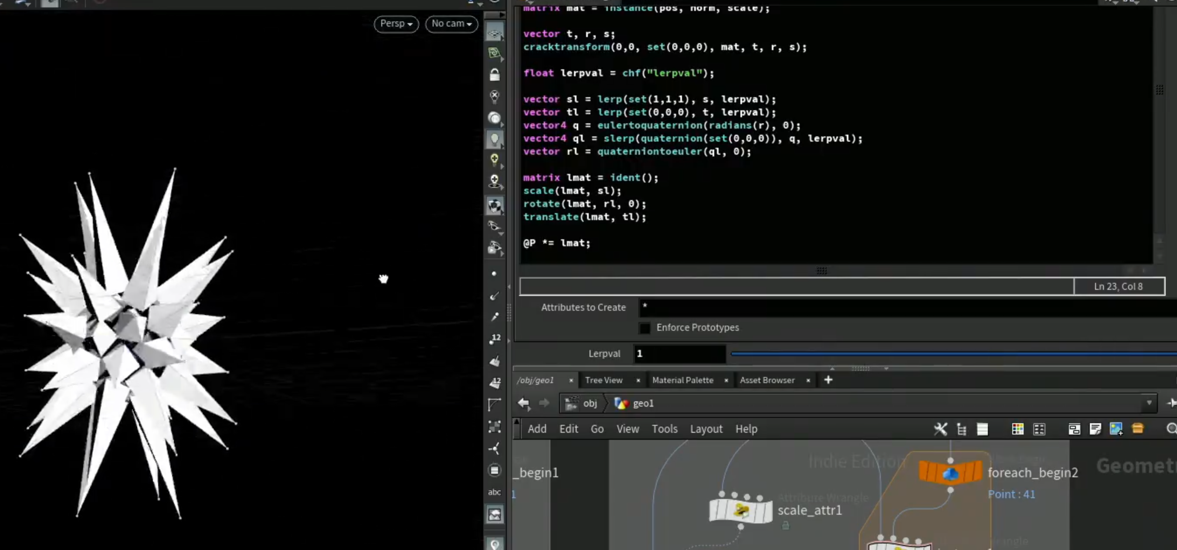1177x550 pixels.
Task: Click the lock icon in viewport display toolbar
Action: pos(495,75)
